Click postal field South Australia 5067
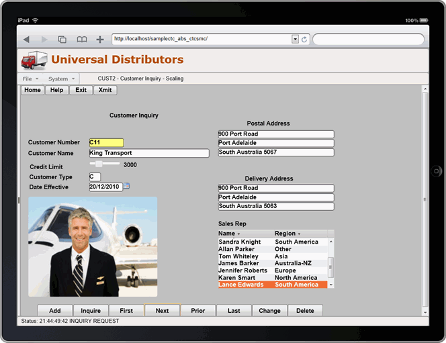The height and width of the screenshot is (343, 446). pyautogui.click(x=276, y=152)
